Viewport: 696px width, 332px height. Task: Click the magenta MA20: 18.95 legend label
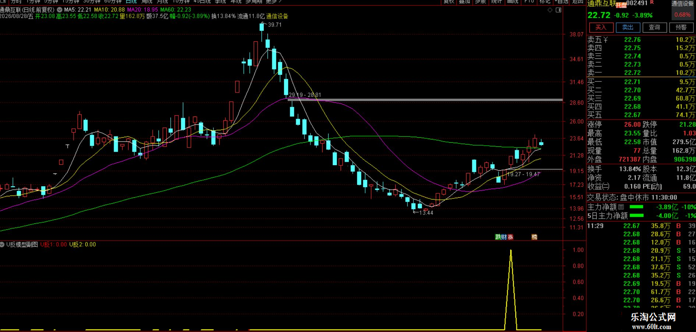pyautogui.click(x=142, y=10)
